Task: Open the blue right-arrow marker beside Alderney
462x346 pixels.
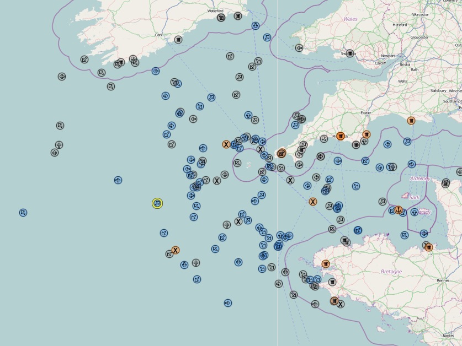Action: (x=412, y=163)
